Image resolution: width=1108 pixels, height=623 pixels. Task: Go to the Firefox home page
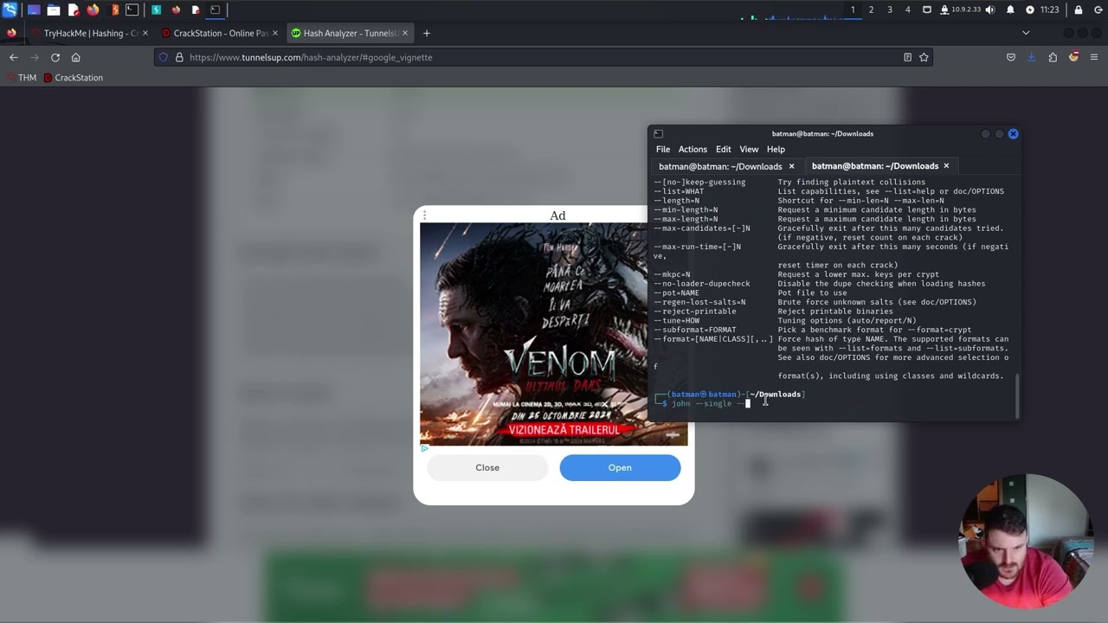[x=76, y=57]
